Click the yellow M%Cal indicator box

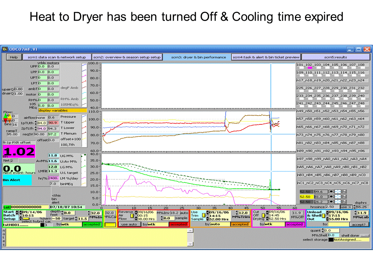(x=110, y=224)
